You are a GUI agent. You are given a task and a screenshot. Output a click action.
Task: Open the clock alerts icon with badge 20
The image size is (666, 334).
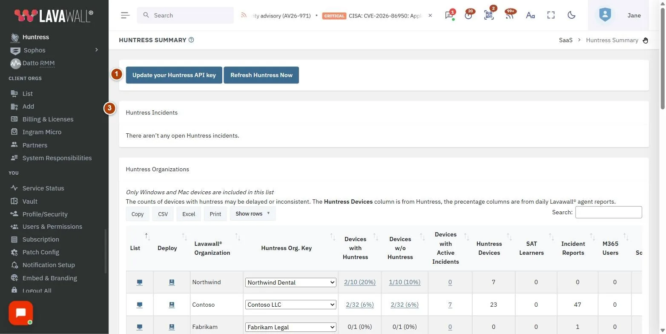(x=468, y=15)
